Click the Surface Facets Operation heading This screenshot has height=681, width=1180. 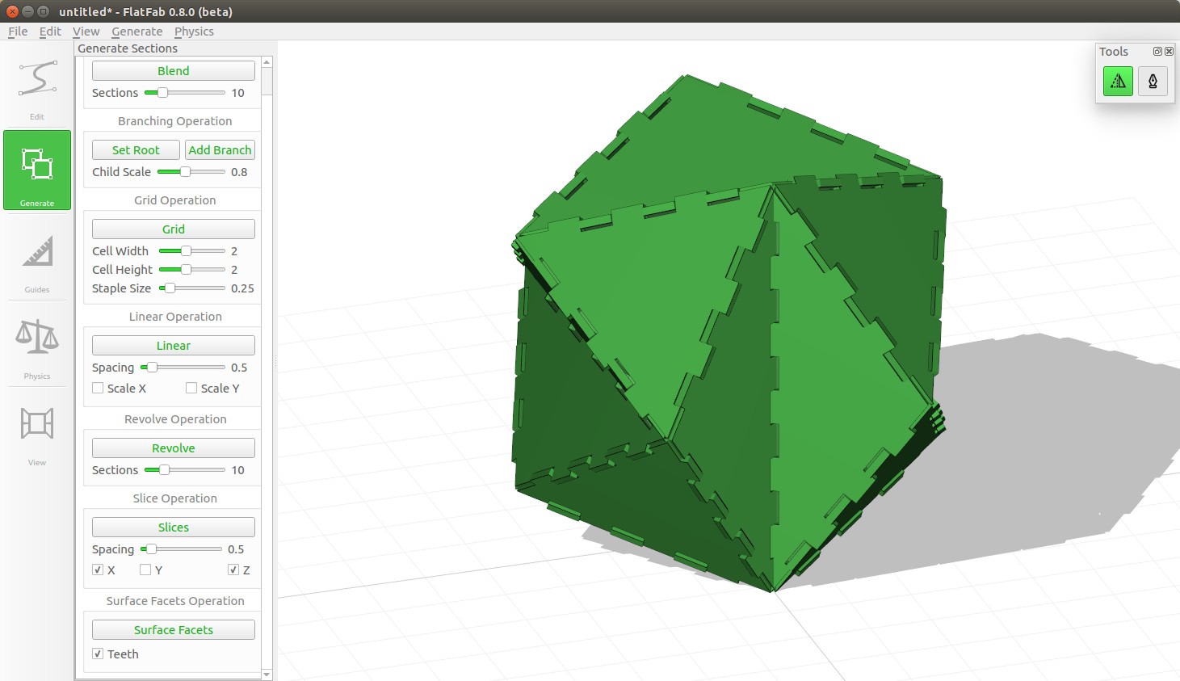(175, 601)
